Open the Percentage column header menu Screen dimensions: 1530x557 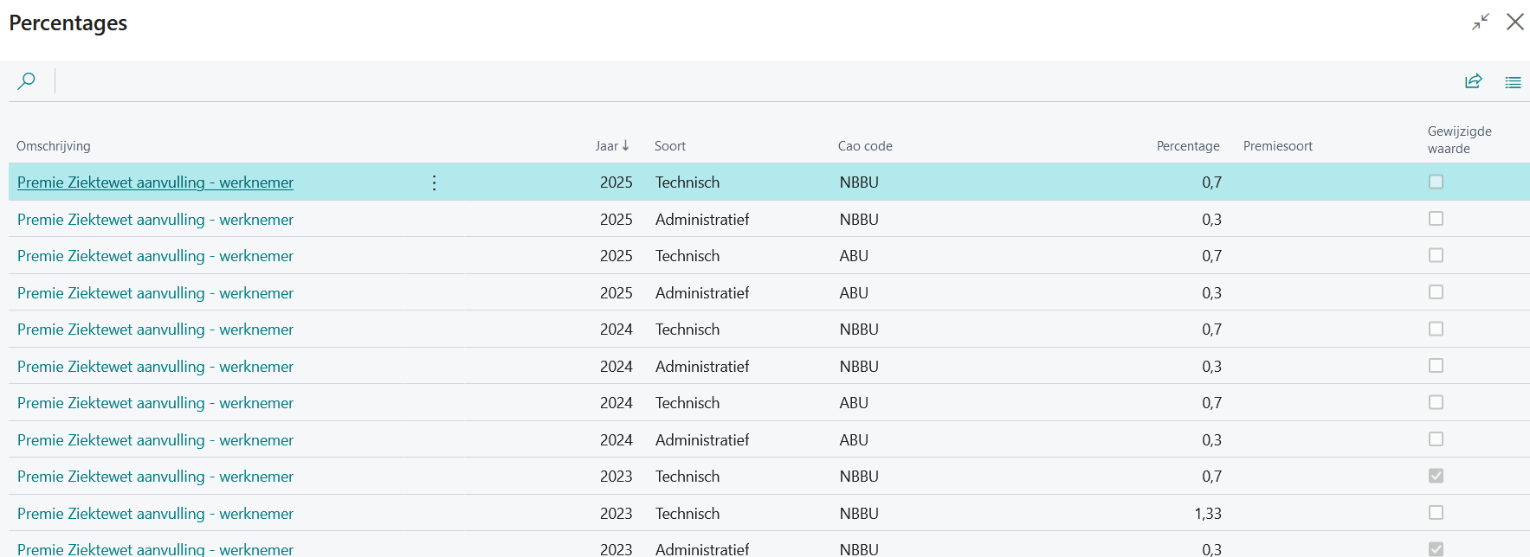tap(1187, 146)
